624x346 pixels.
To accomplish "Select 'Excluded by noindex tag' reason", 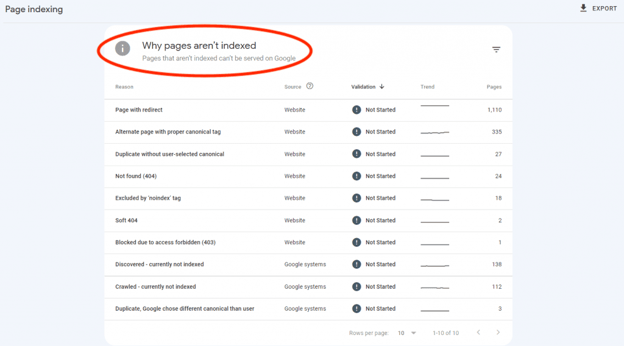I will [148, 198].
